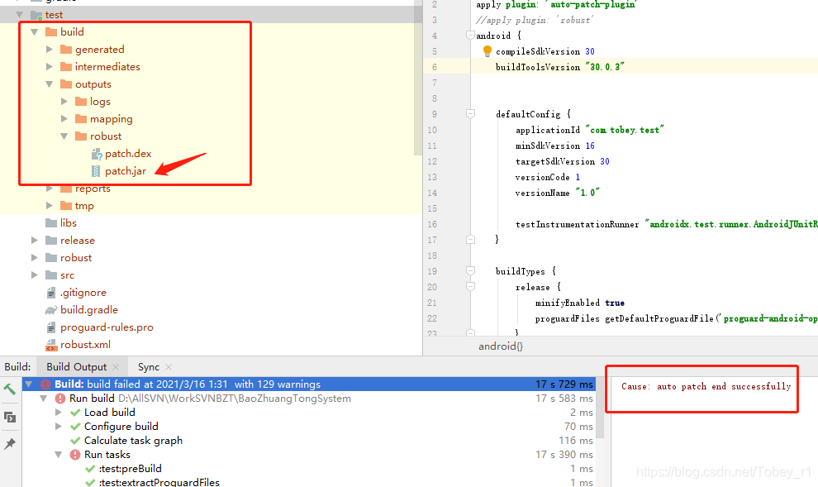The height and width of the screenshot is (487, 818).
Task: Expand the generated folder
Action: (50, 49)
